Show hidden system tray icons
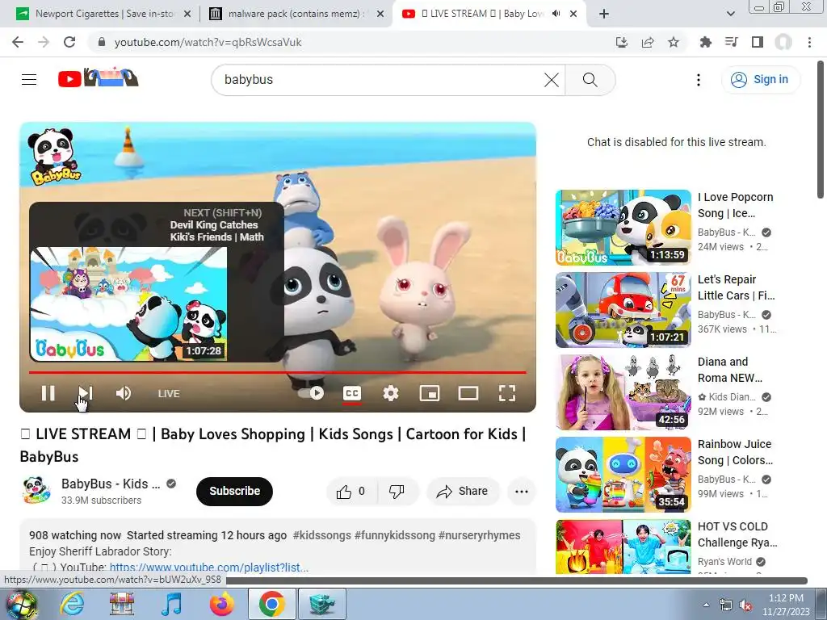Screen dimensions: 827x620 pyautogui.click(x=706, y=605)
